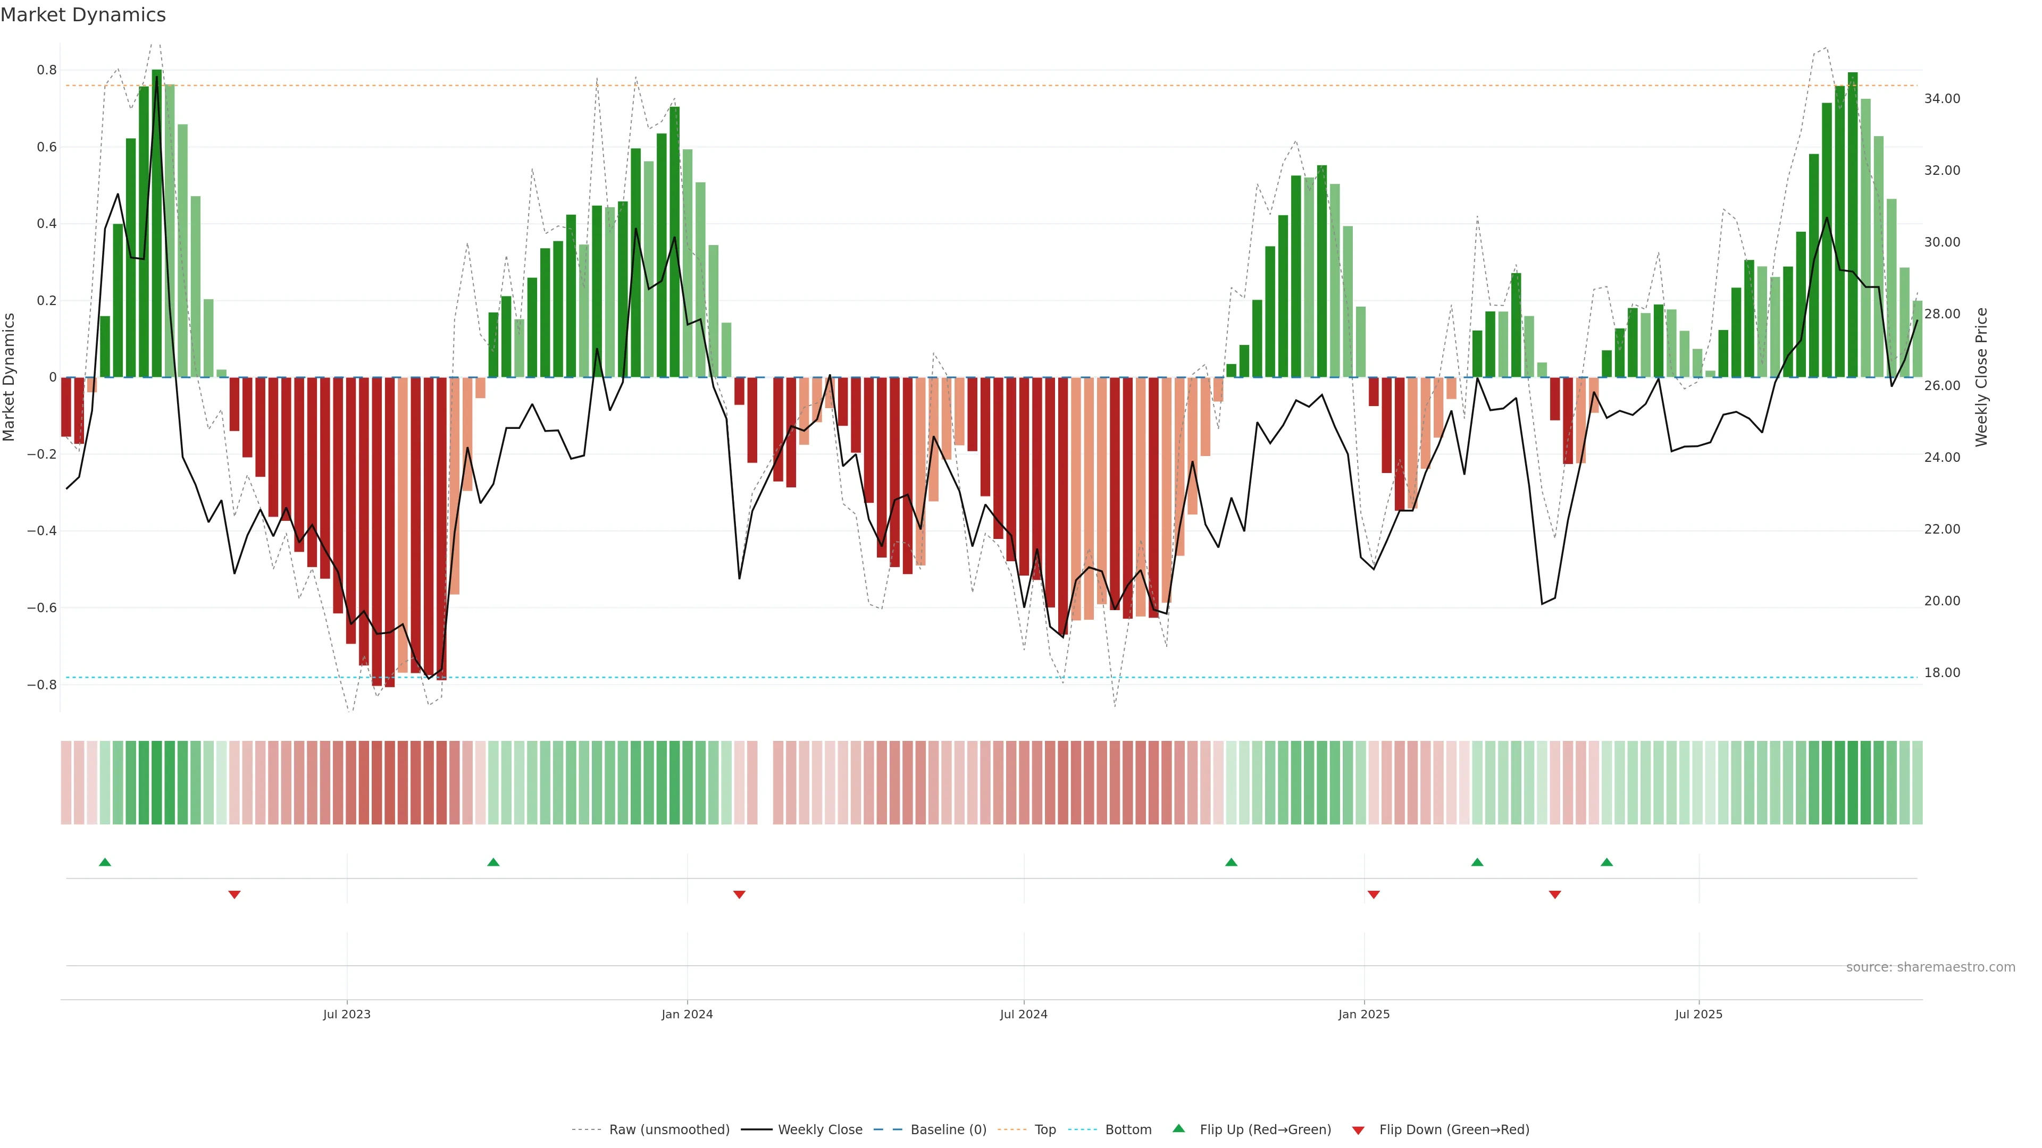Click the leftmost green flip-up triangle marker
The width and height of the screenshot is (2042, 1148).
pyautogui.click(x=105, y=862)
